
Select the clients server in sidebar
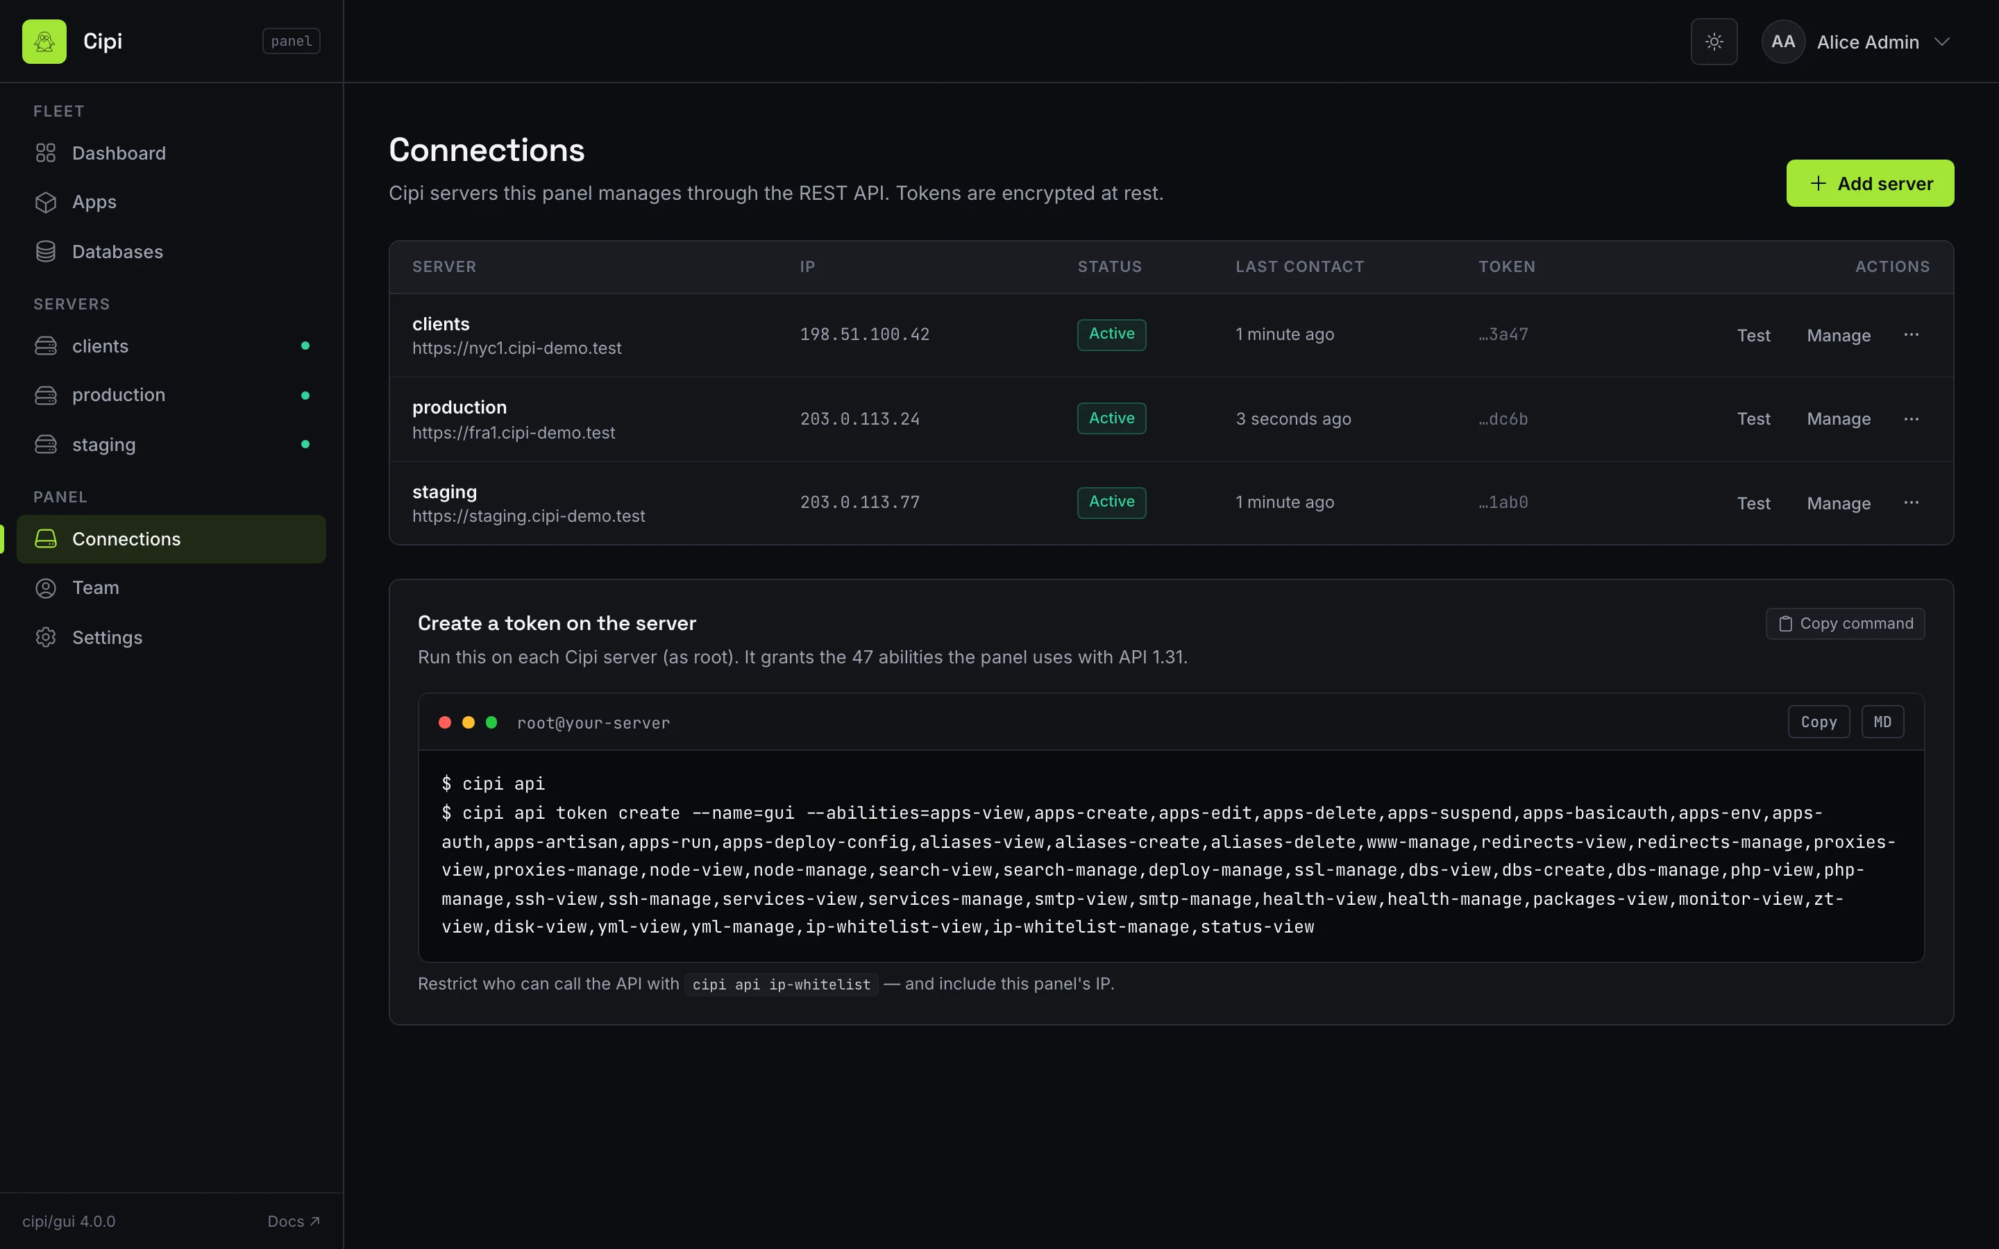click(x=171, y=346)
